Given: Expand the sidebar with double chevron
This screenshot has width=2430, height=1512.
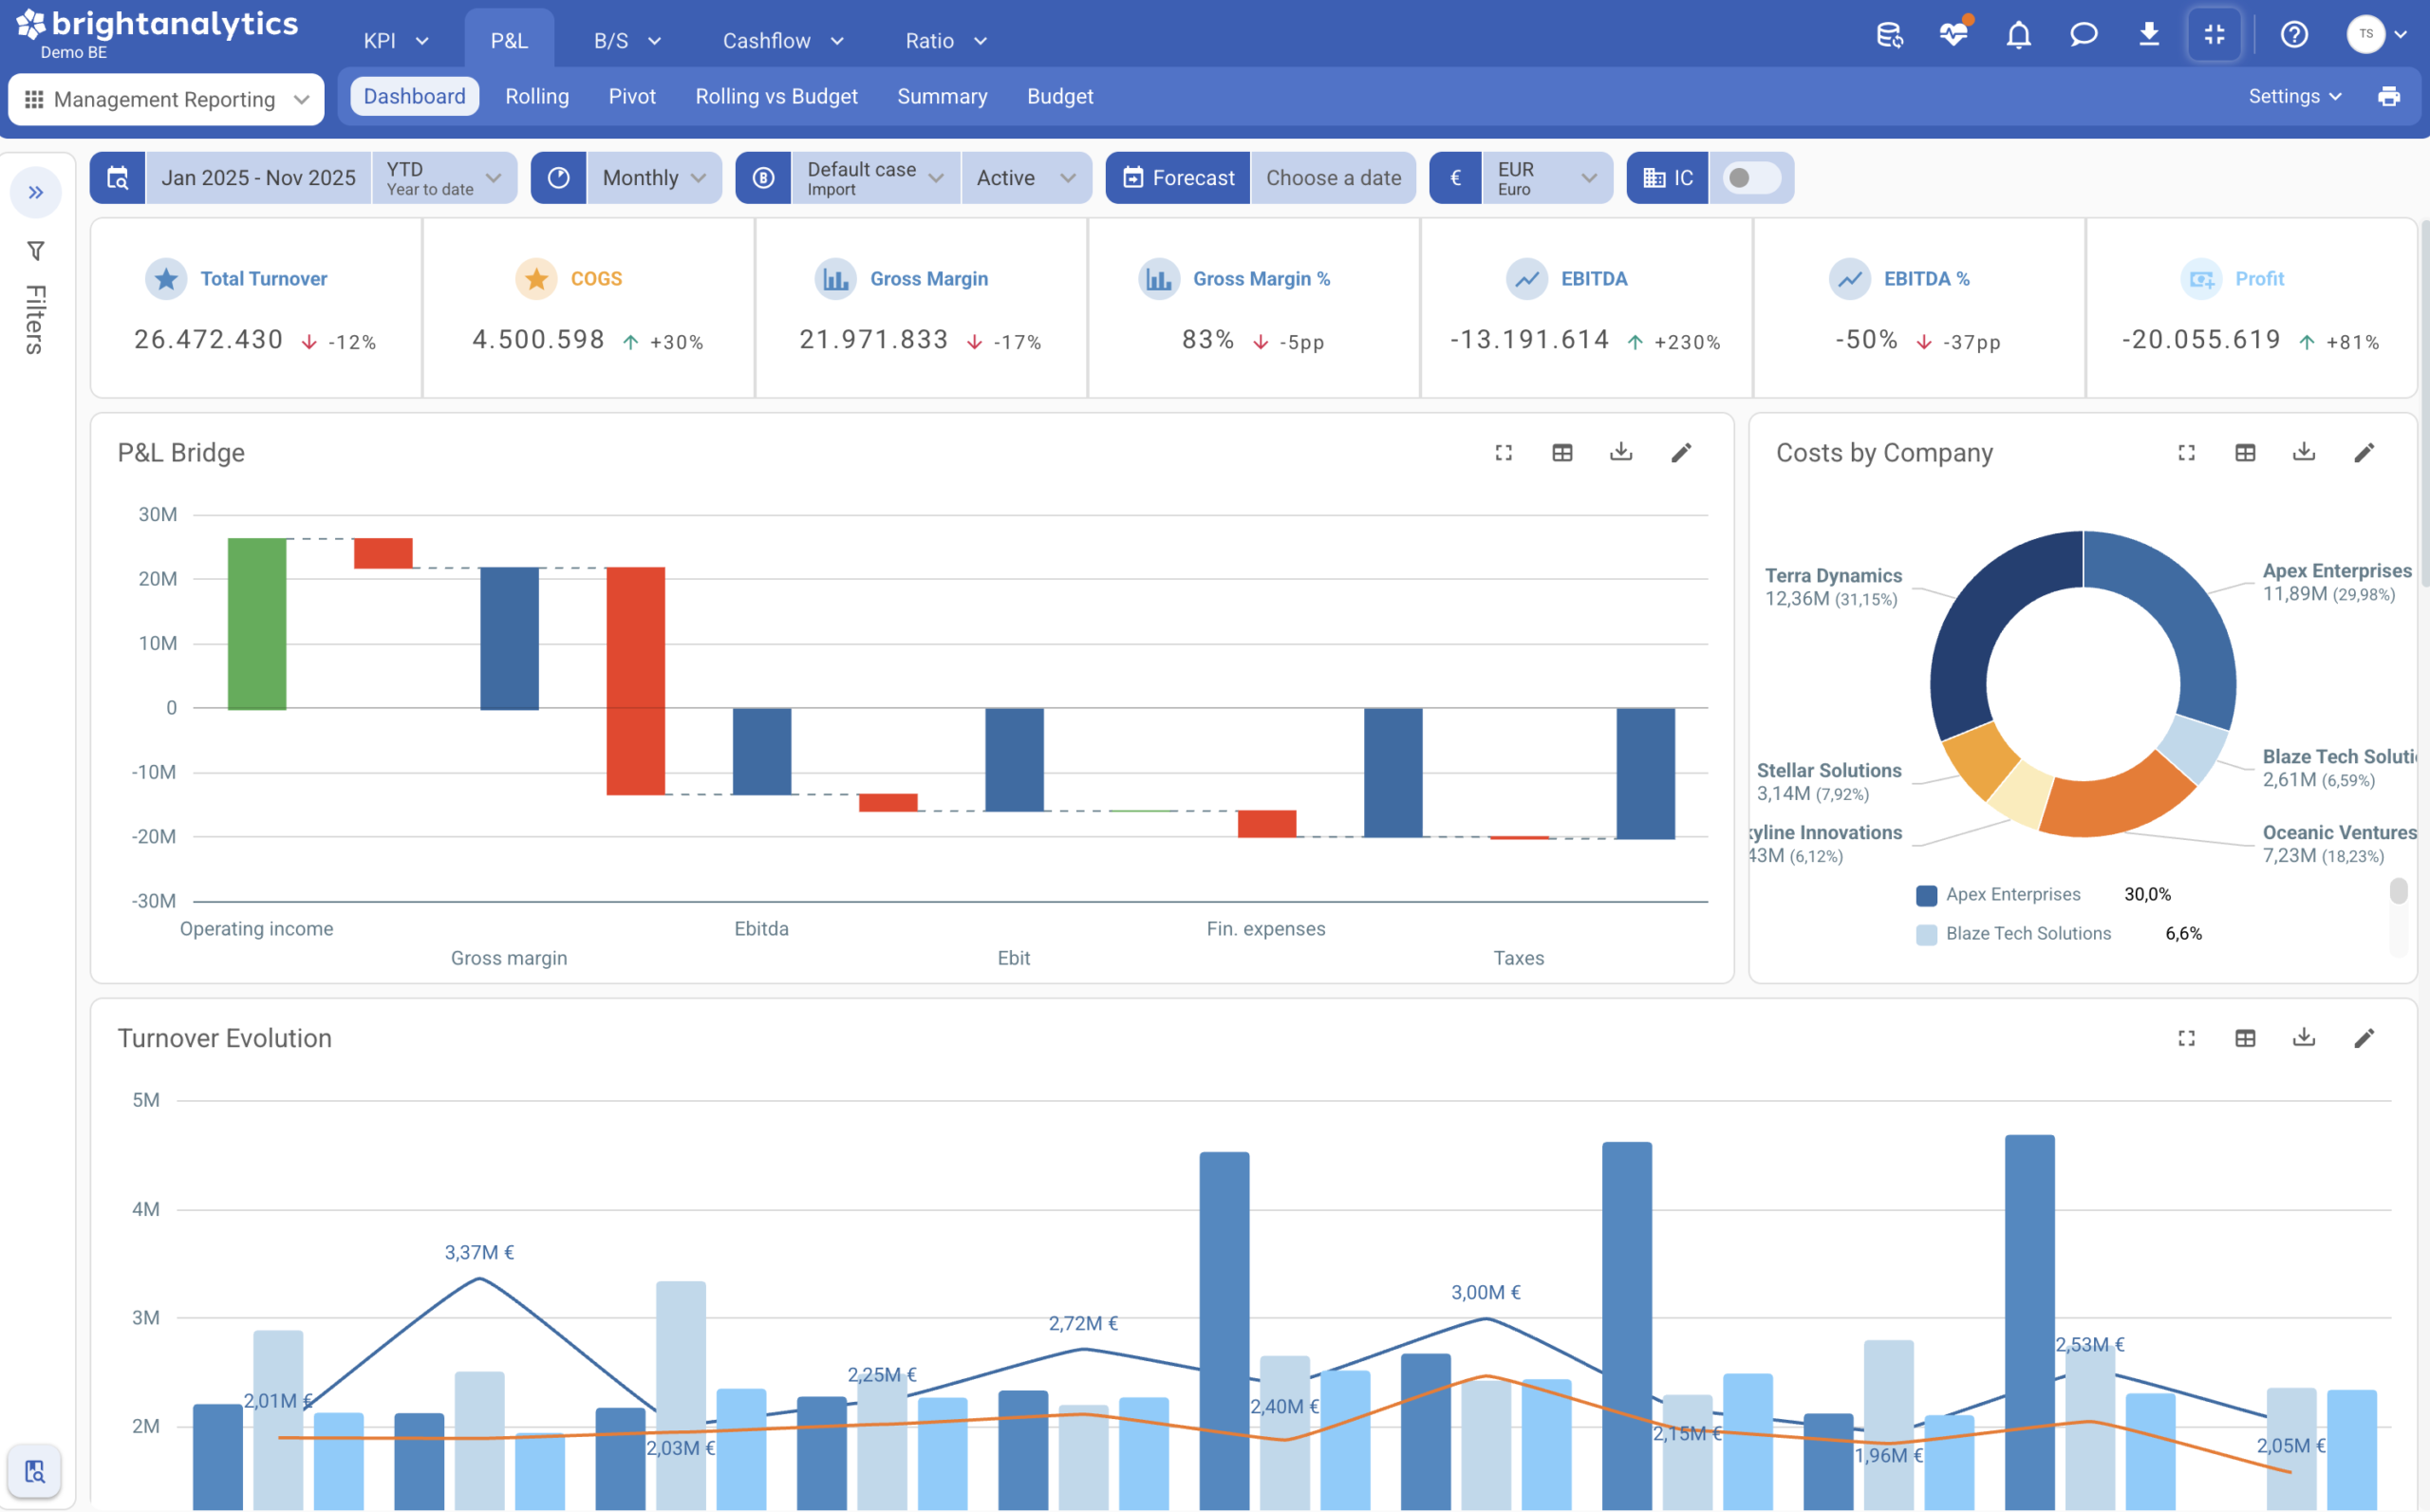Looking at the screenshot, I should (36, 192).
